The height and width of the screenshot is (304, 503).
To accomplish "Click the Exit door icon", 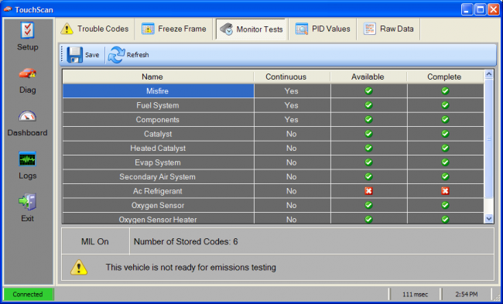I will point(27,202).
